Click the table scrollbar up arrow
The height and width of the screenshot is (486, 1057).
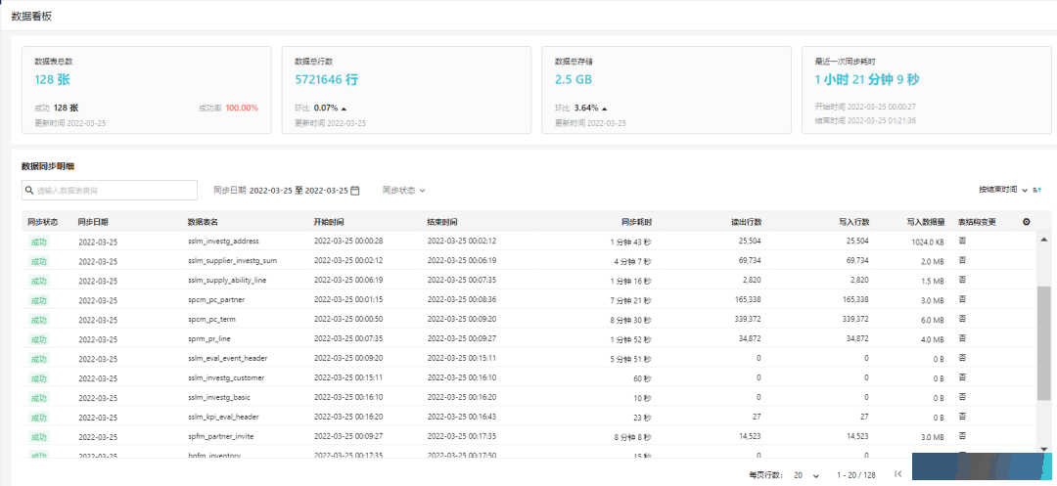pos(1043,240)
